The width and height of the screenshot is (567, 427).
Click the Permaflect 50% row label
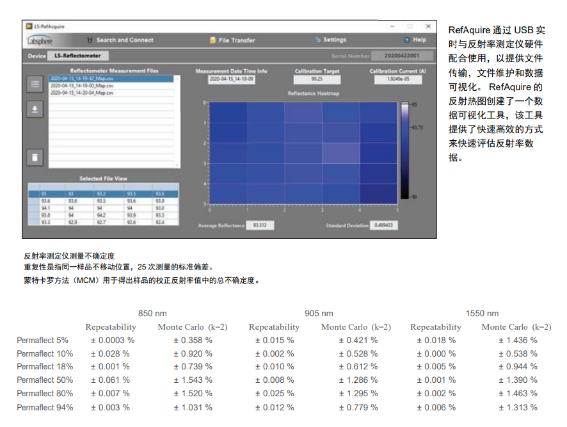pyautogui.click(x=45, y=380)
